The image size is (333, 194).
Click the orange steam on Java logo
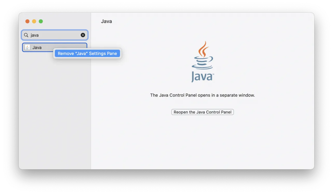pos(203,49)
